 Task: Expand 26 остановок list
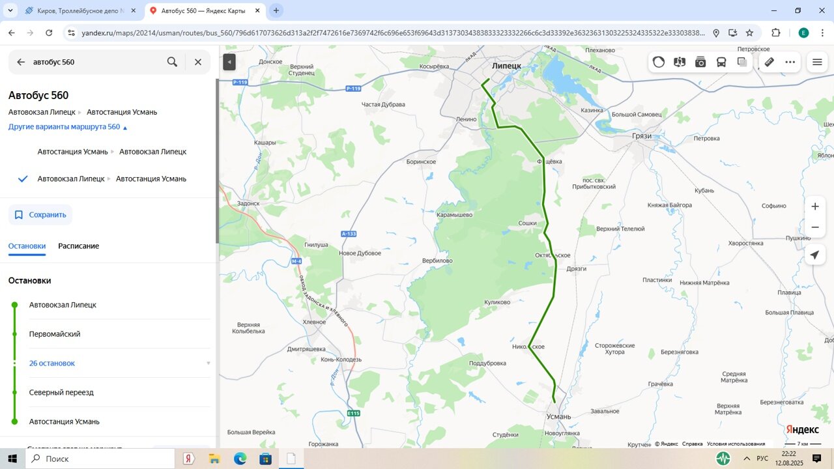click(x=52, y=363)
